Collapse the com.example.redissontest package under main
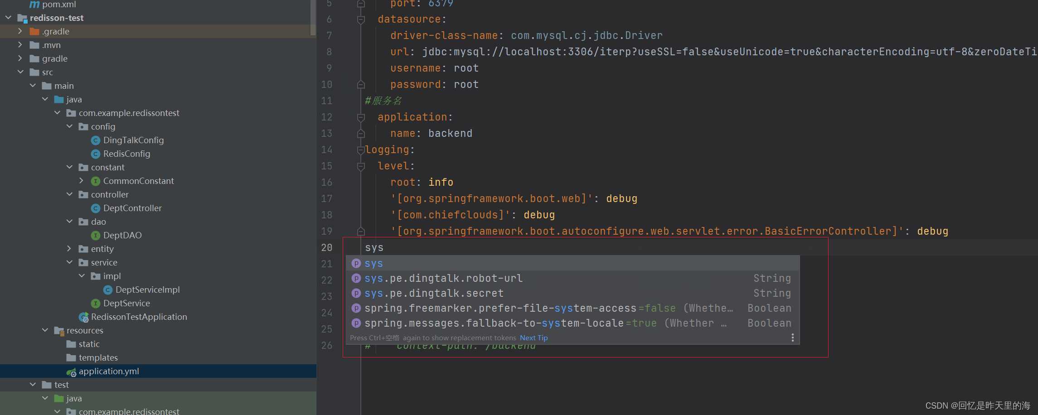The height and width of the screenshot is (415, 1038). (57, 113)
